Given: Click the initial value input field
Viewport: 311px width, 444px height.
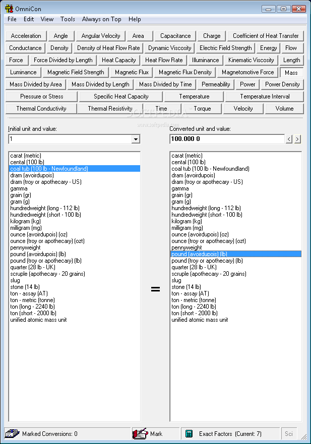Looking at the screenshot, I should tap(71, 139).
